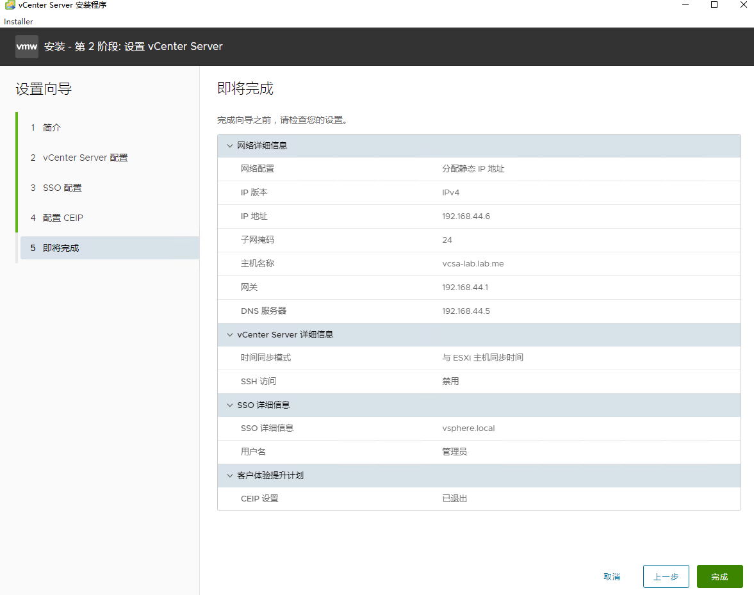Select the IP address value 192.168.44.6

coord(466,216)
